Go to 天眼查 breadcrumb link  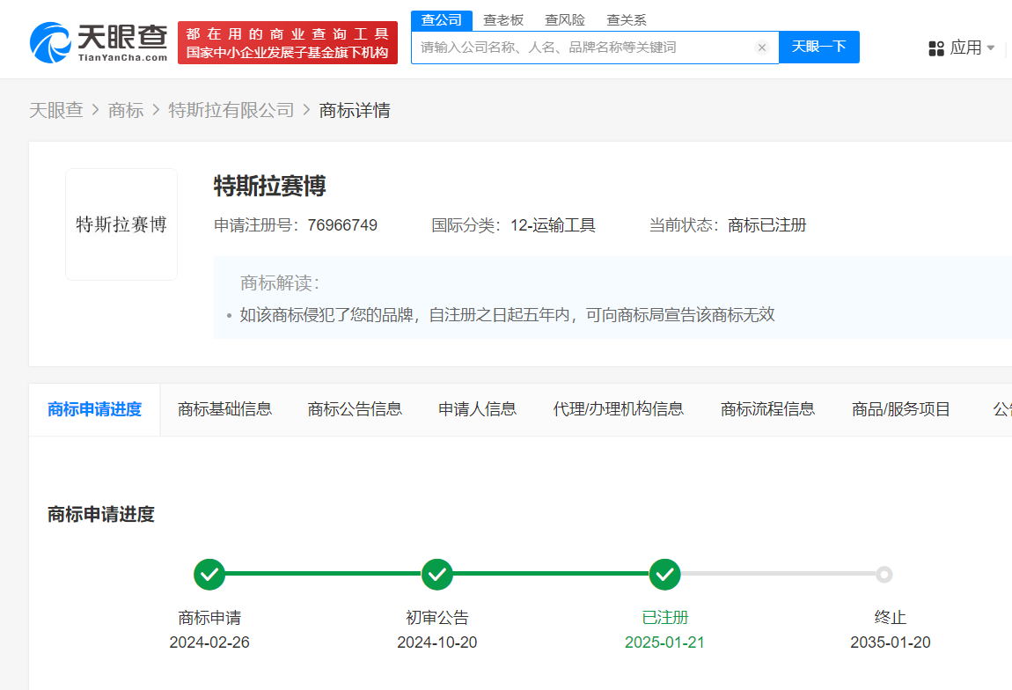[56, 110]
